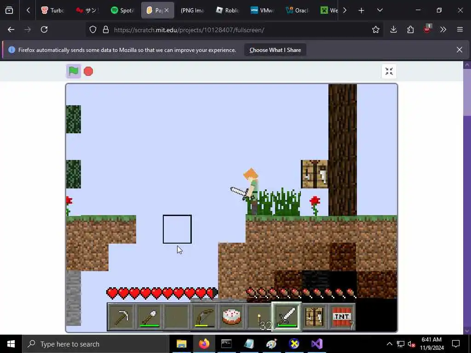Bookmark this page with the star
The height and width of the screenshot is (353, 471).
(375, 29)
